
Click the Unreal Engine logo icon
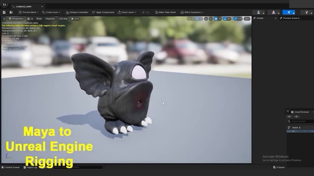pos(4,4)
